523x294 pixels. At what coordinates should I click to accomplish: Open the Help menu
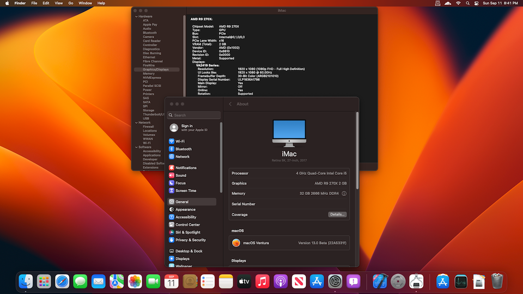tap(101, 3)
